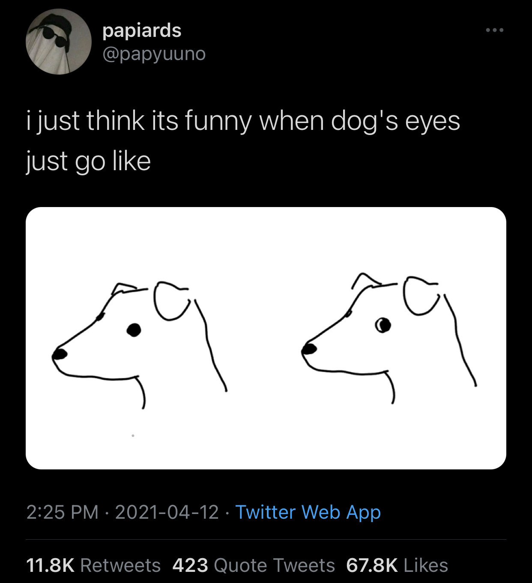Viewport: 532px width, 583px height.
Task: Open the 2021-04-12 tweet date
Action: coord(167,512)
